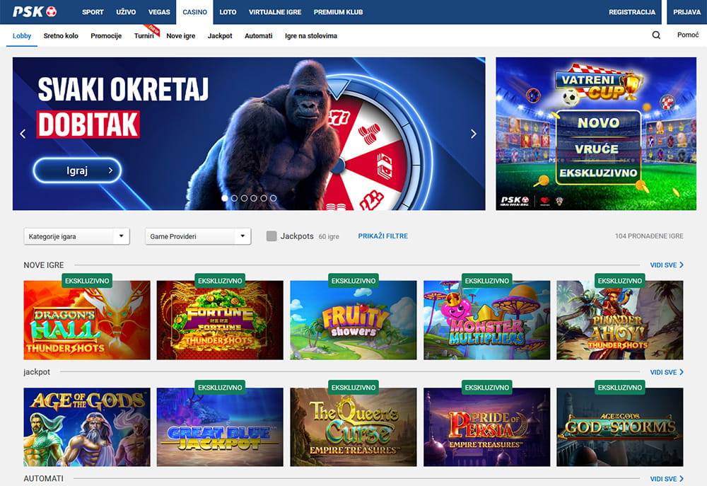
Task: Open God of Storms game
Action: point(620,427)
